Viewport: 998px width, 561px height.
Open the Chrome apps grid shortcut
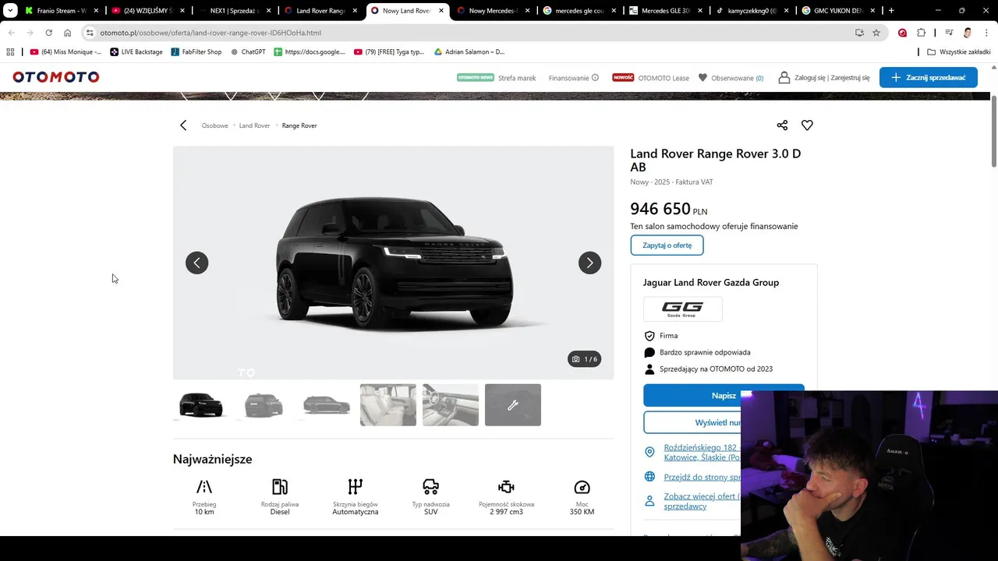coord(10,52)
